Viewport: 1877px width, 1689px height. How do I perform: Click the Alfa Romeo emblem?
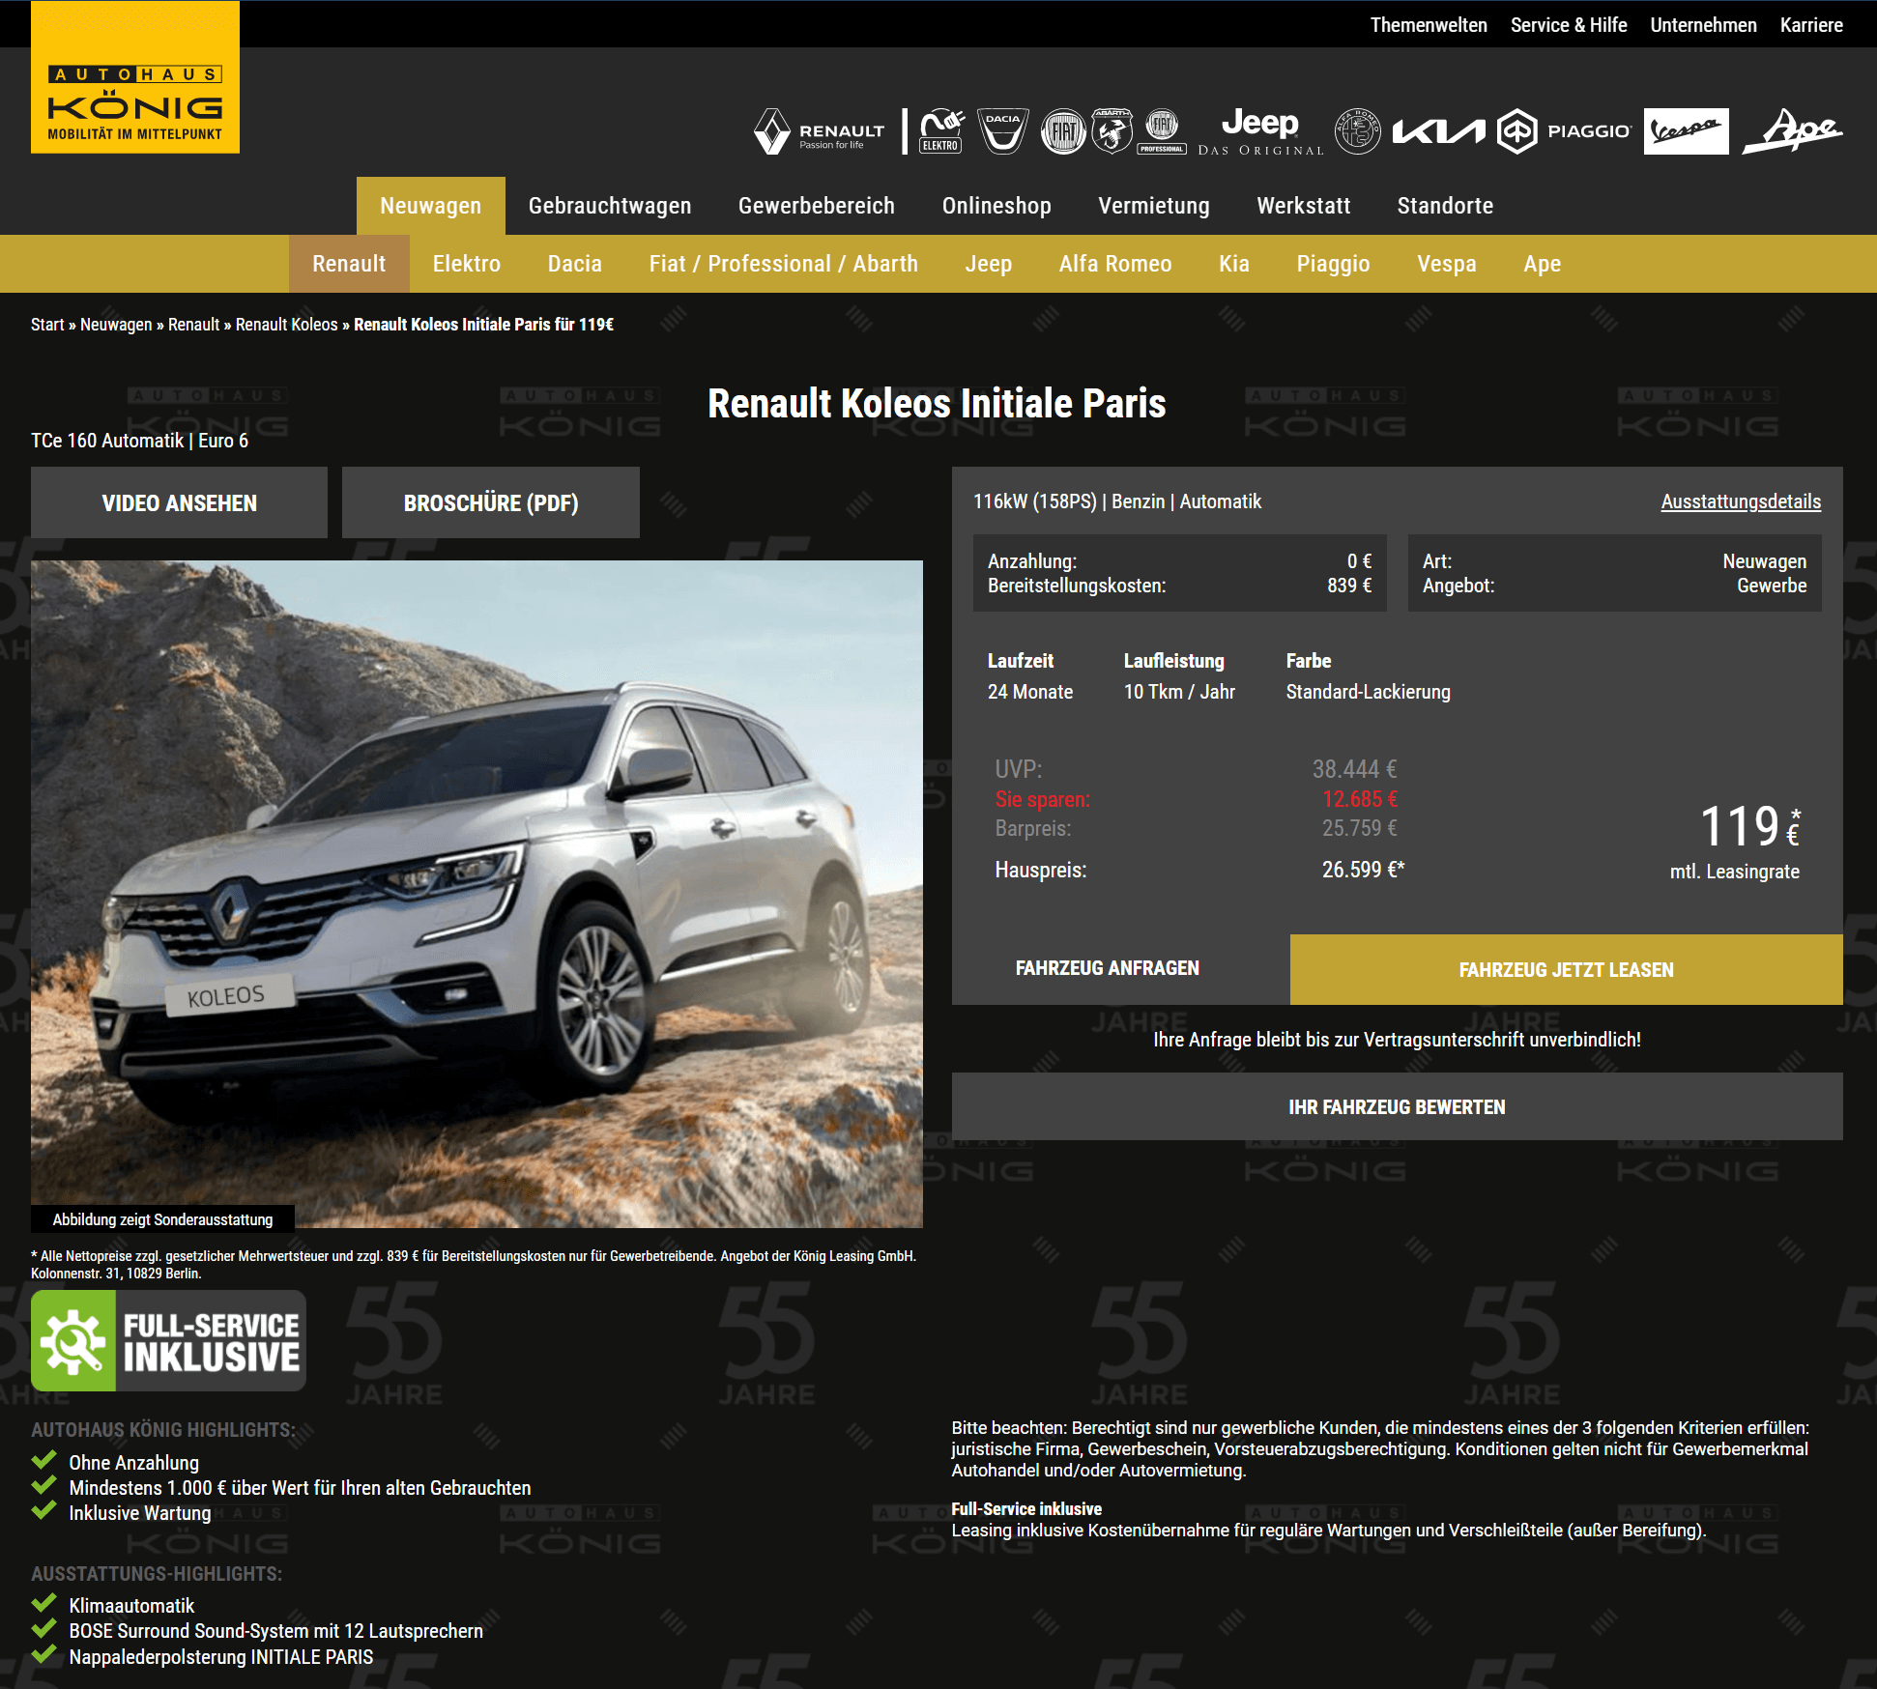tap(1358, 131)
